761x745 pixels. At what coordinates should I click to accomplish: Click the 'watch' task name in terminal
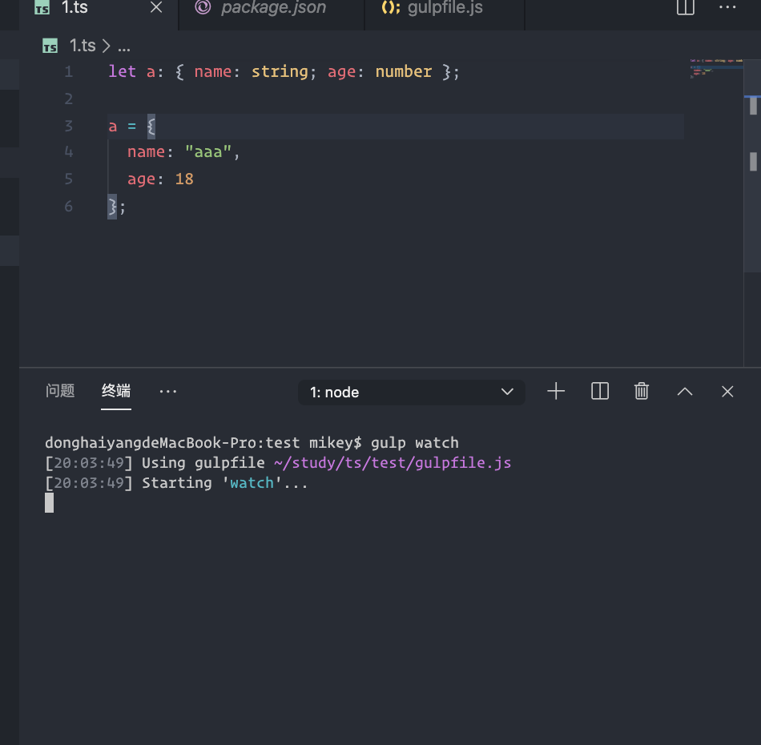(x=252, y=483)
